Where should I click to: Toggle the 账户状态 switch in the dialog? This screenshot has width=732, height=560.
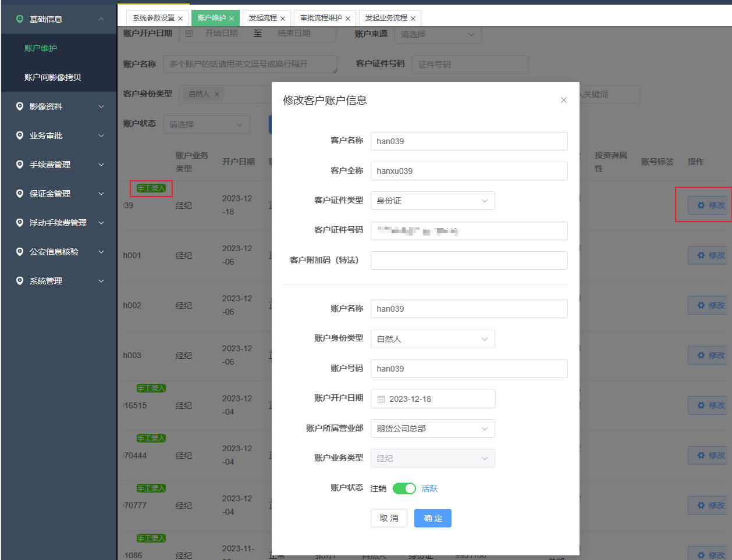point(404,488)
